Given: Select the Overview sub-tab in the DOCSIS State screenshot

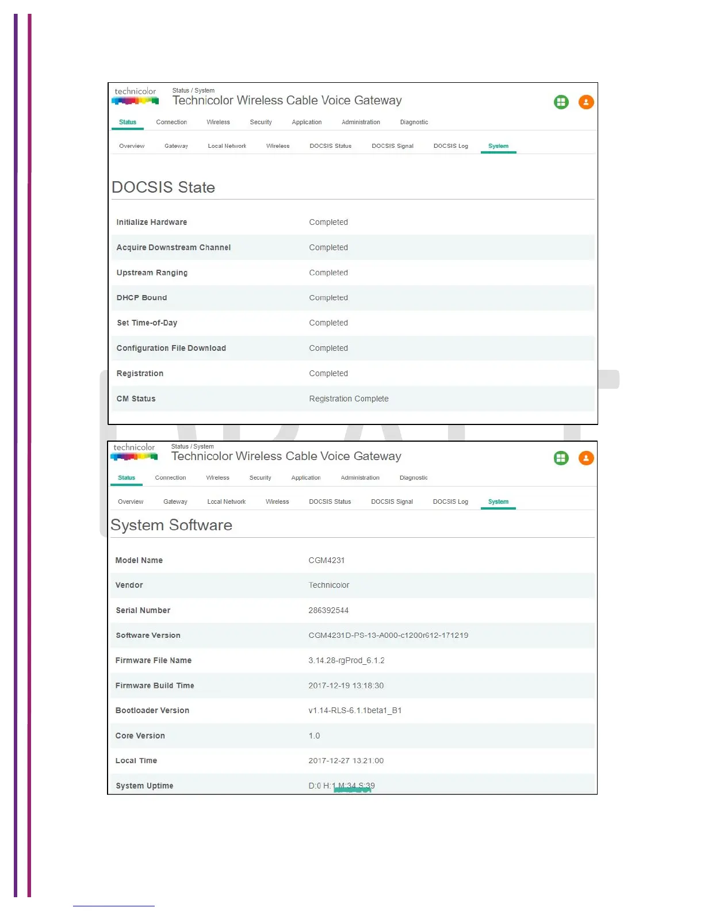Looking at the screenshot, I should tap(132, 146).
